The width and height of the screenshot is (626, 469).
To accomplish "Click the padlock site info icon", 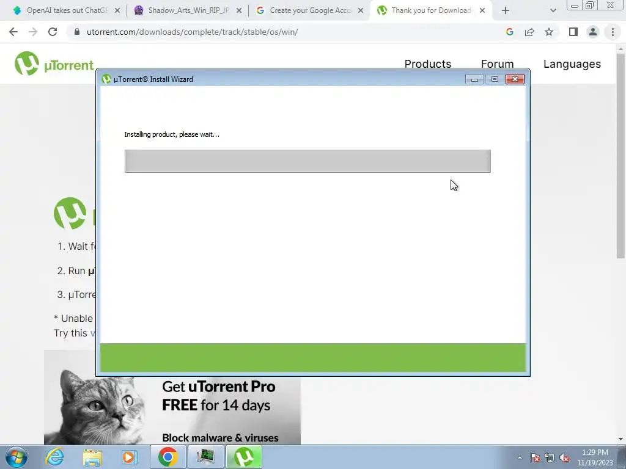I will [77, 32].
